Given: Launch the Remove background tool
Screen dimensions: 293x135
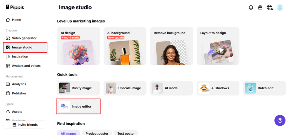Looking at the screenshot, I should click(171, 46).
